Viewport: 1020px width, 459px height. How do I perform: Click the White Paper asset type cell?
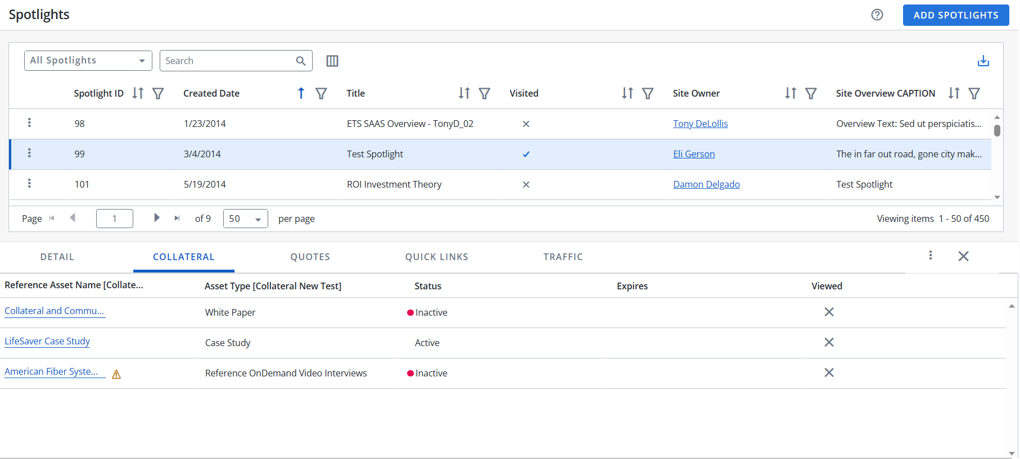230,312
